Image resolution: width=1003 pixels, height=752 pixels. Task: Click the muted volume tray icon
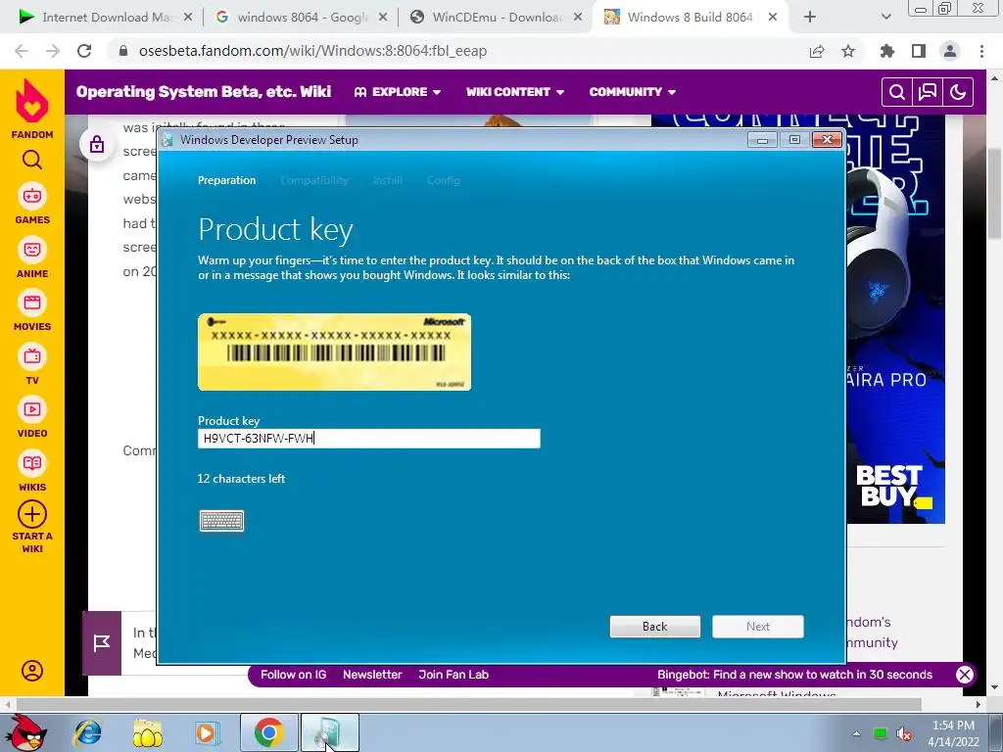point(904,733)
